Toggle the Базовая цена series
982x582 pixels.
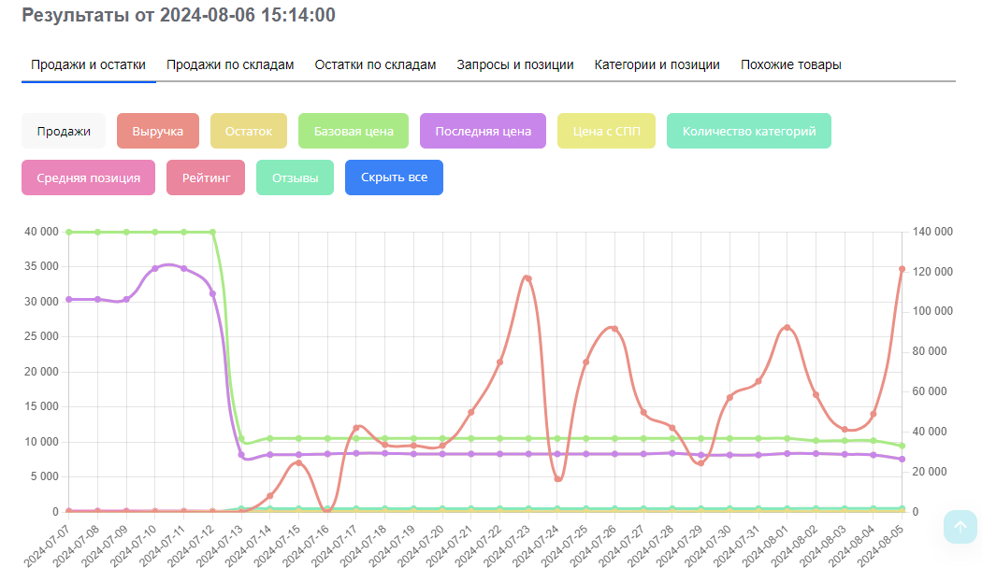tap(354, 131)
